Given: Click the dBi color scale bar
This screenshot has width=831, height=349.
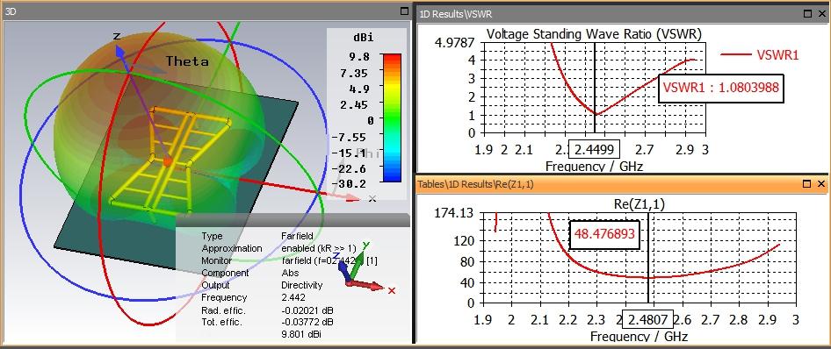Looking at the screenshot, I should [391, 118].
